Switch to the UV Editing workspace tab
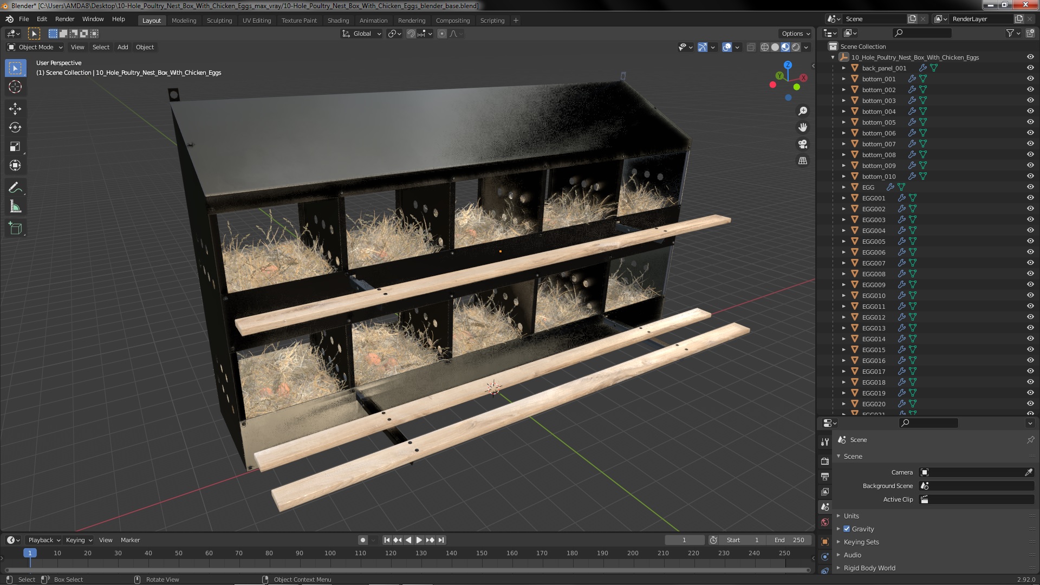 pyautogui.click(x=257, y=21)
